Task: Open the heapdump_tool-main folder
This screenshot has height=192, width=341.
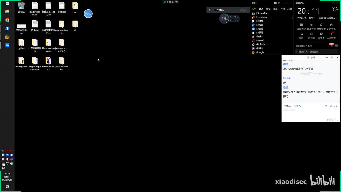Action: click(35, 64)
